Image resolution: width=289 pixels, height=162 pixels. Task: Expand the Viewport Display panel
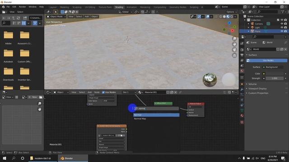click(x=257, y=89)
